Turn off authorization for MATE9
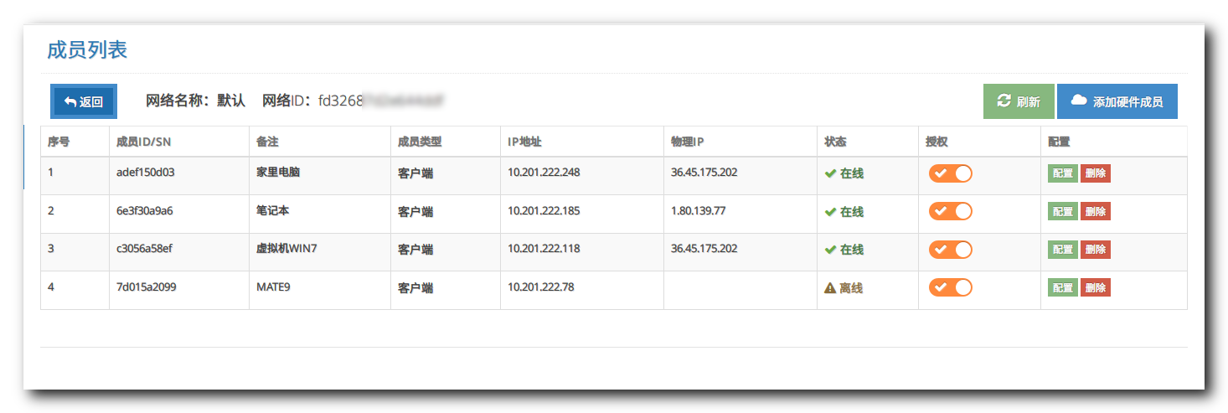Screen dimensions: 1228x413 950,288
